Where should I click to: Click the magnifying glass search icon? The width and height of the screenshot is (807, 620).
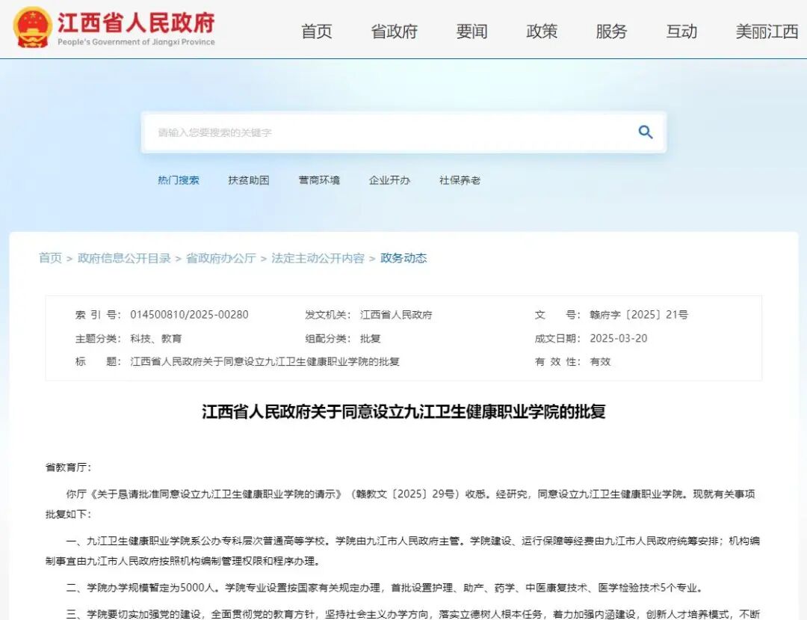pos(646,132)
